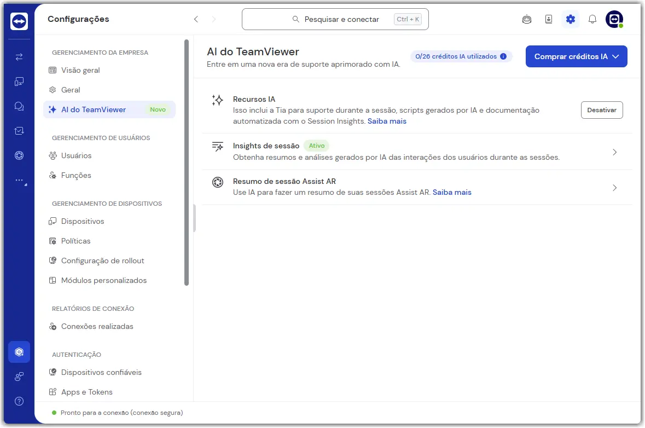This screenshot has height=428, width=645.
Task: Click the TeamViewer logo in sidebar
Action: pos(19,21)
